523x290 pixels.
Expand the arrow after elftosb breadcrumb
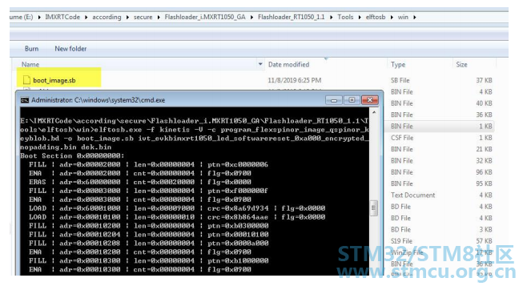pos(392,17)
